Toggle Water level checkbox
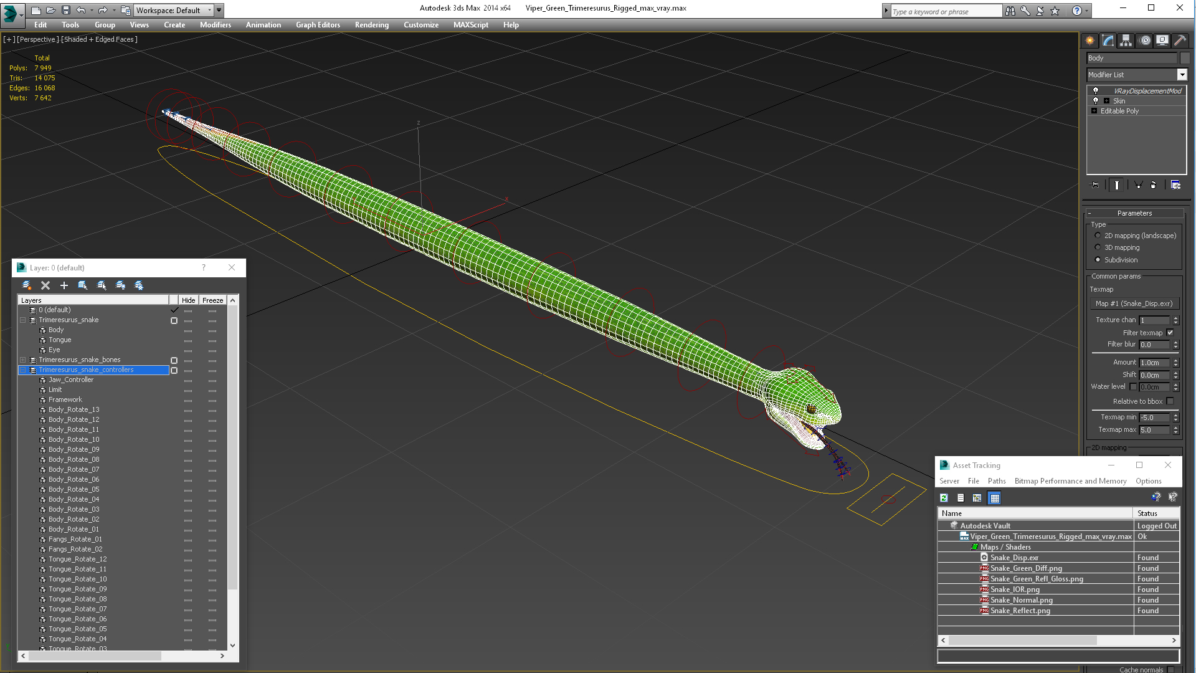The width and height of the screenshot is (1196, 673). click(x=1133, y=387)
